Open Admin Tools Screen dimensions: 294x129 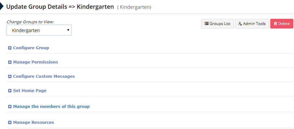[252, 24]
